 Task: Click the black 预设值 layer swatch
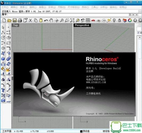click(x=81, y=131)
